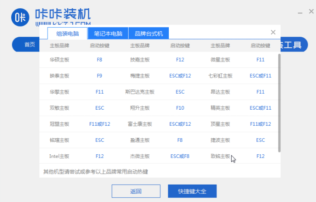
Task: Choose the 七彩虹主板 row entry
Action: [x=220, y=76]
